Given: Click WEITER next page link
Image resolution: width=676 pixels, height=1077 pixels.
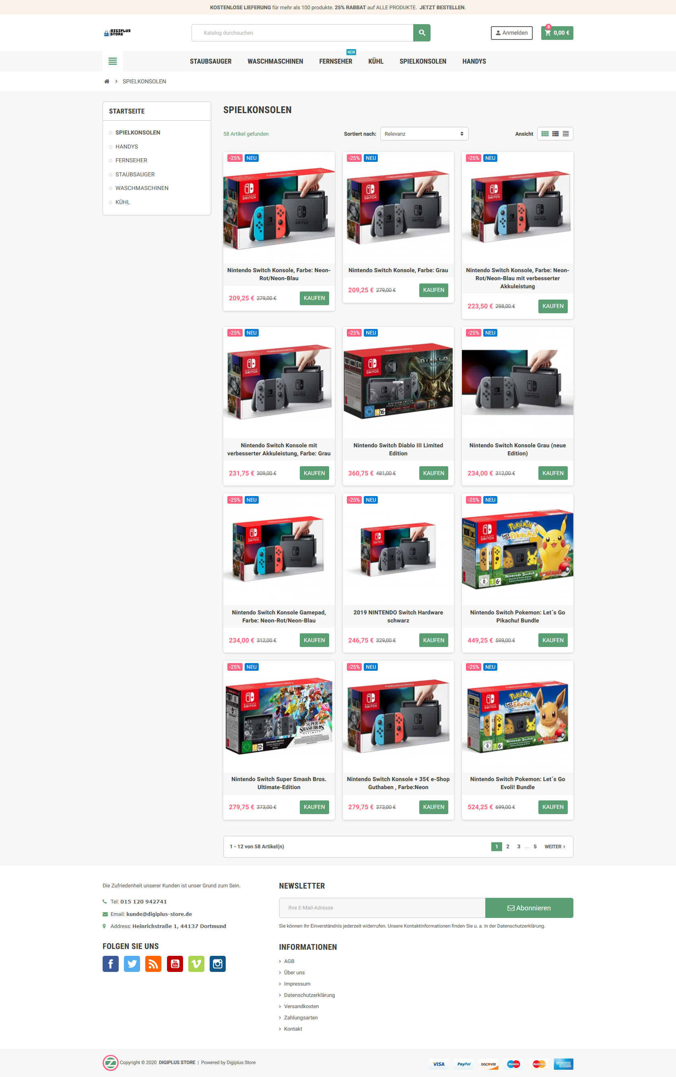Looking at the screenshot, I should [555, 847].
